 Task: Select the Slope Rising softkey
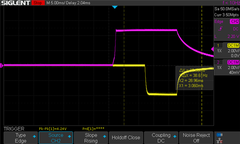tap(91, 138)
